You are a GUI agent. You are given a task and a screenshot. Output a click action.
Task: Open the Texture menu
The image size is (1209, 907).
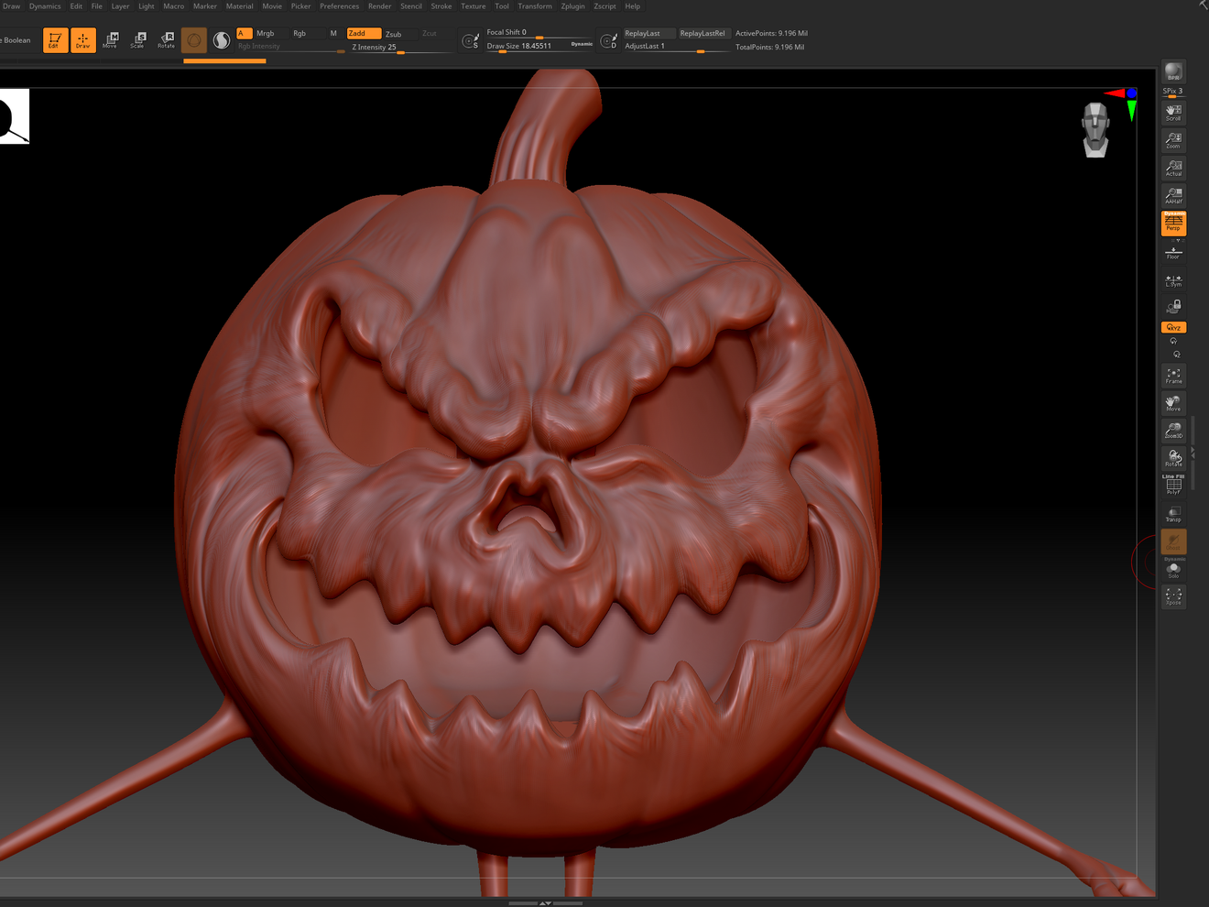coord(474,6)
